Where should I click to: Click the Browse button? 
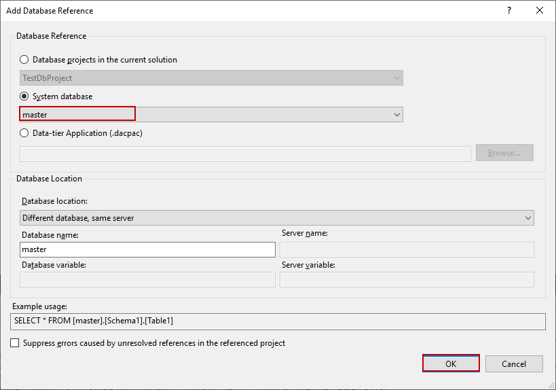click(x=504, y=153)
